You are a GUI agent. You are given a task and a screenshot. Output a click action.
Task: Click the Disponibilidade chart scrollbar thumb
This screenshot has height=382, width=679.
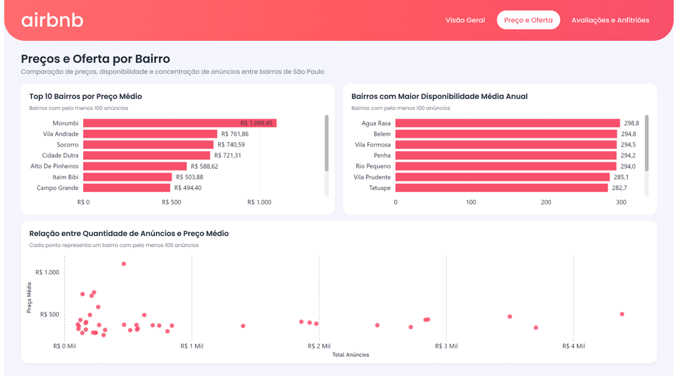point(647,143)
